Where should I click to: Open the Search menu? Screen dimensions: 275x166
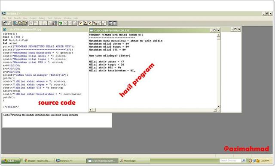17,18
